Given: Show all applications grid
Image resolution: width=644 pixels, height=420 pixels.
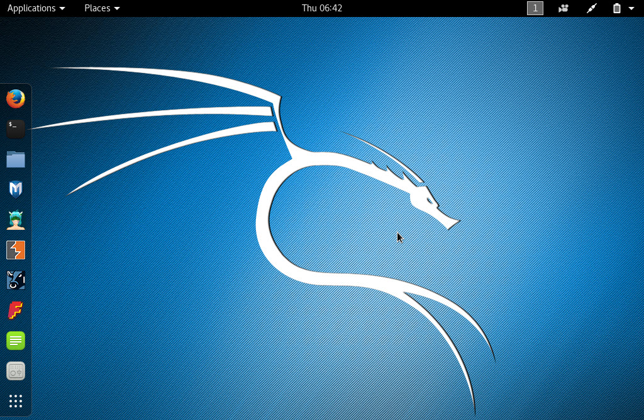Looking at the screenshot, I should [16, 401].
